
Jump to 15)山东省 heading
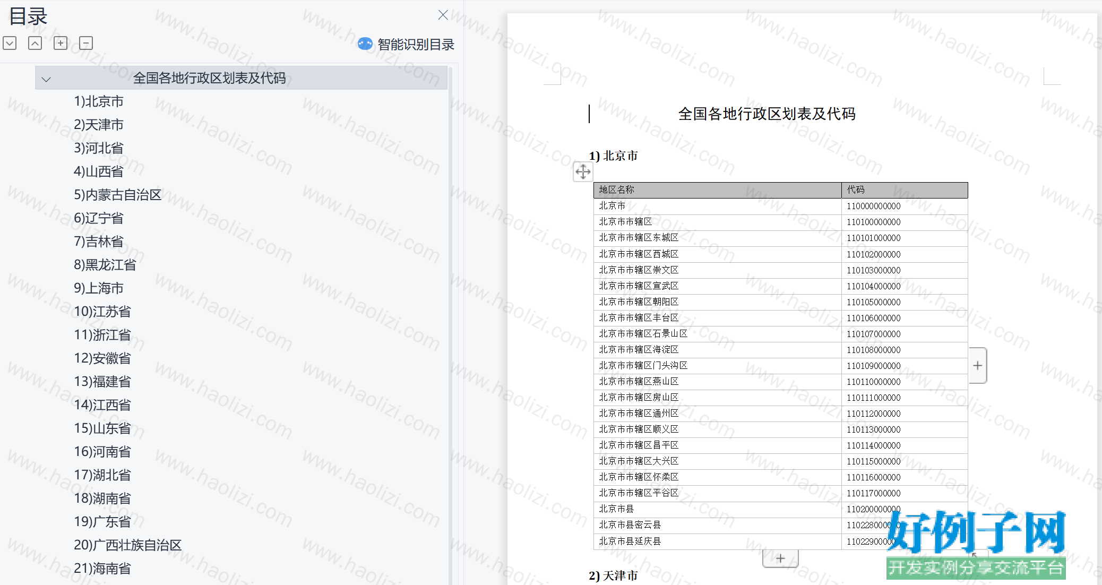[x=102, y=428]
